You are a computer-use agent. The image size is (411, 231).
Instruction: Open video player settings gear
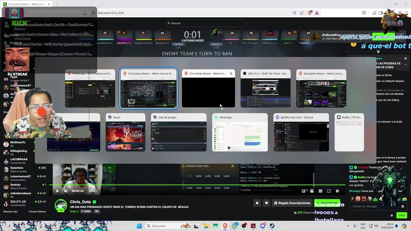click(337, 191)
